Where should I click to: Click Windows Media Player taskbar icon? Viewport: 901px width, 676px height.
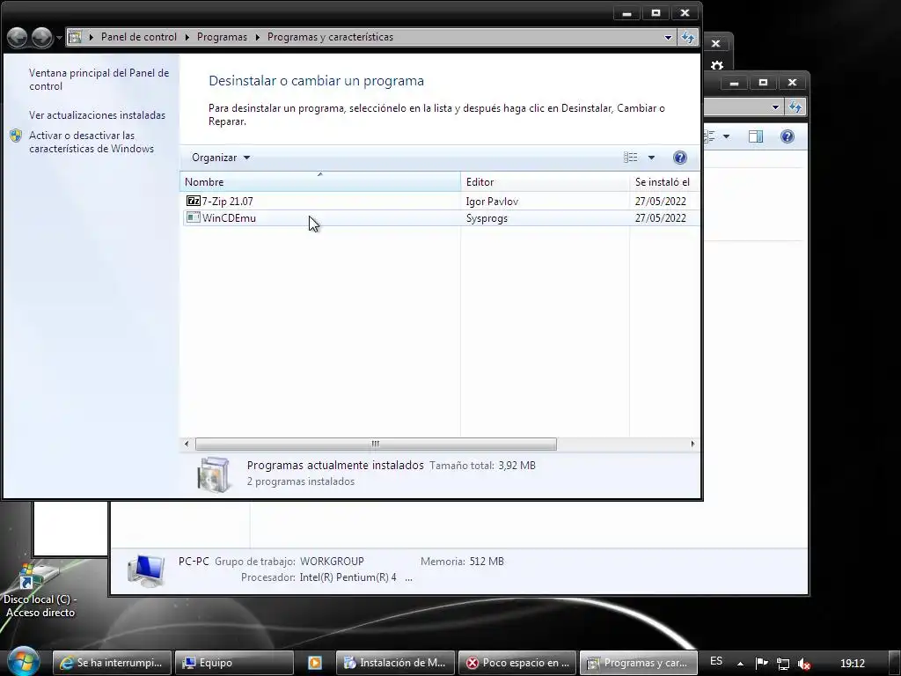(x=315, y=663)
